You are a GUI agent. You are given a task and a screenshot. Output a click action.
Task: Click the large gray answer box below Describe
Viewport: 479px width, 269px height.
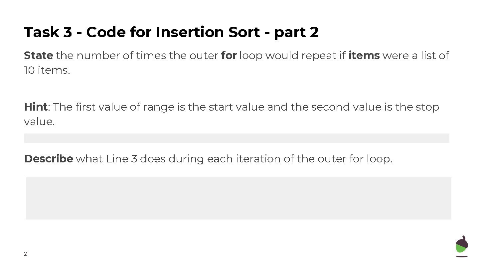(x=239, y=198)
